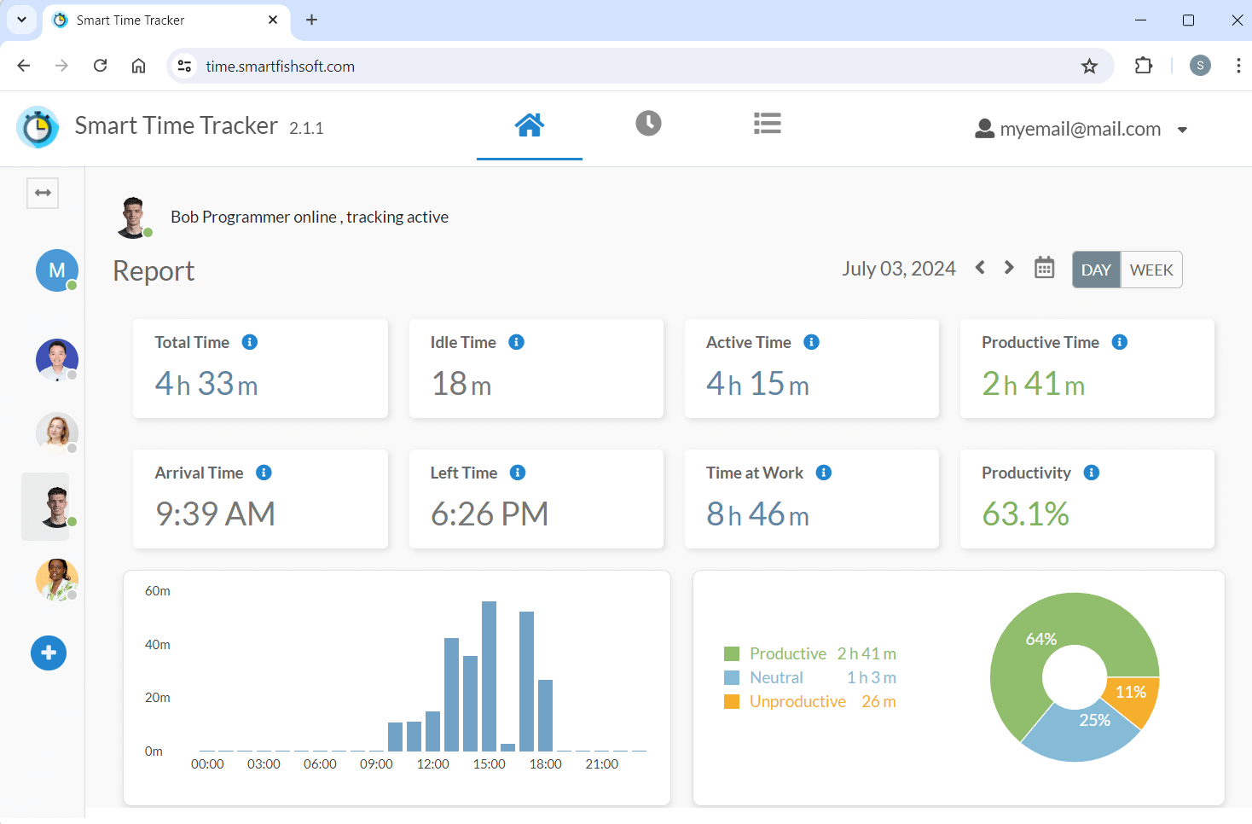Open the Chrome three-dot menu
Viewport: 1252px width, 824px height.
pyautogui.click(x=1238, y=66)
